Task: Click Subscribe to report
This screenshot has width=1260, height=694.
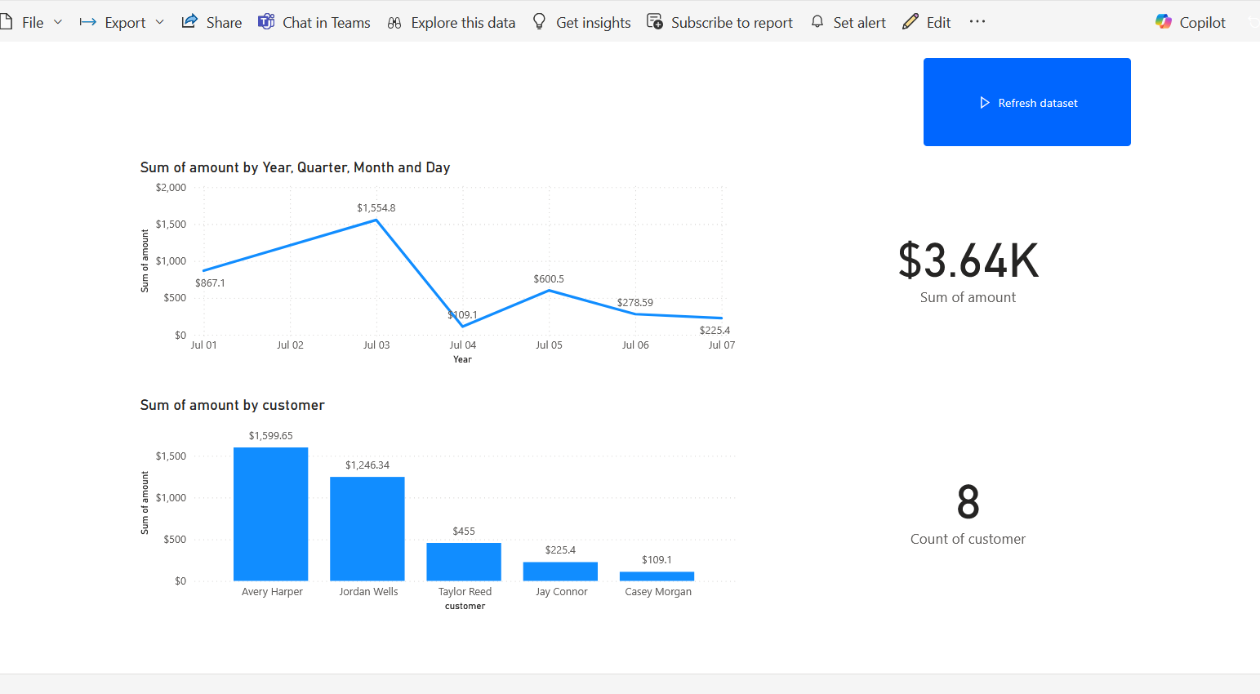Action: (x=720, y=22)
